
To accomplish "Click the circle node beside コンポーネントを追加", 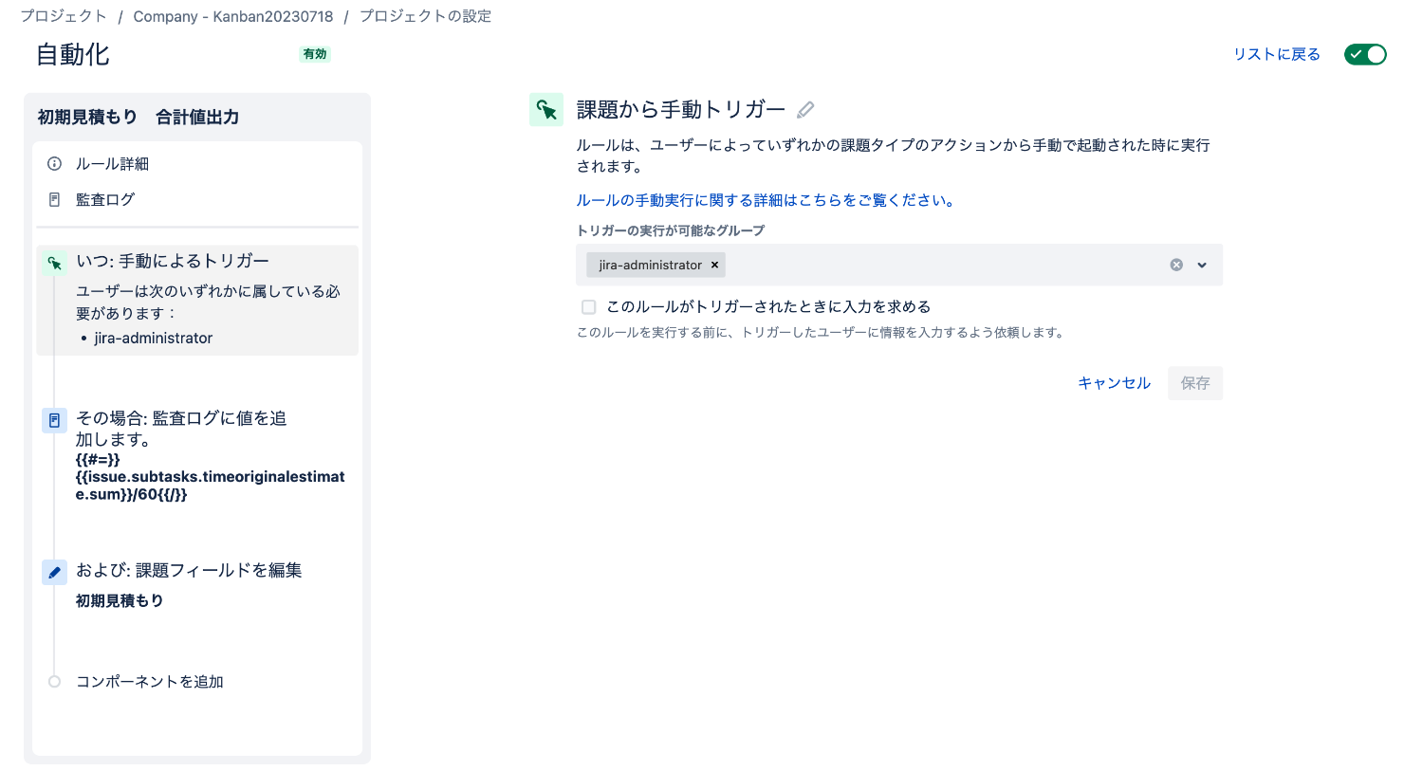I will point(54,682).
